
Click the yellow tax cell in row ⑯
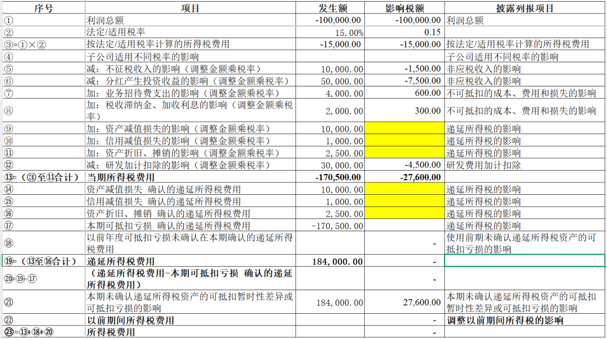tap(405, 214)
